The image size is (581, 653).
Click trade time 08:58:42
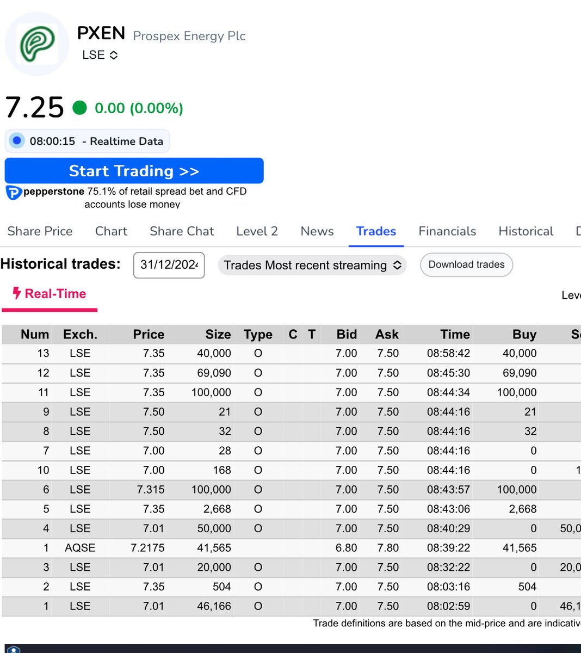[x=448, y=353]
